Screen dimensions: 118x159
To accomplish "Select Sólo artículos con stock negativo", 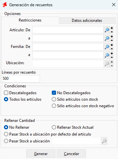I will tap(54, 106).
